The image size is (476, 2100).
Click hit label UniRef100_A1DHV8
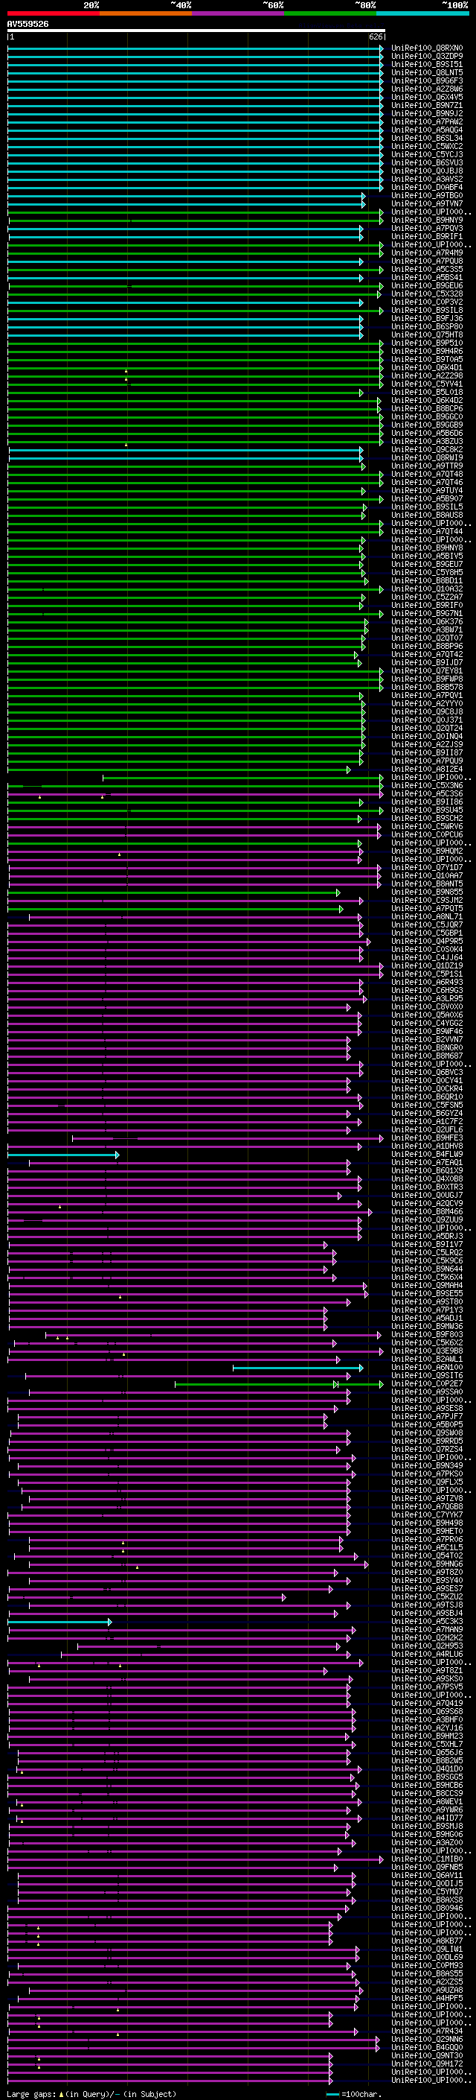tap(427, 1146)
